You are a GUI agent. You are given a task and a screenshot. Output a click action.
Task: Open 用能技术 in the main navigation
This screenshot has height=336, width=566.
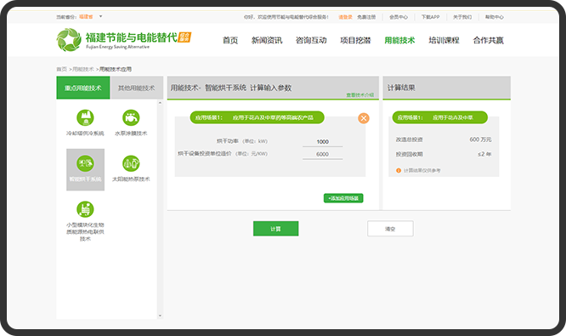pos(399,40)
